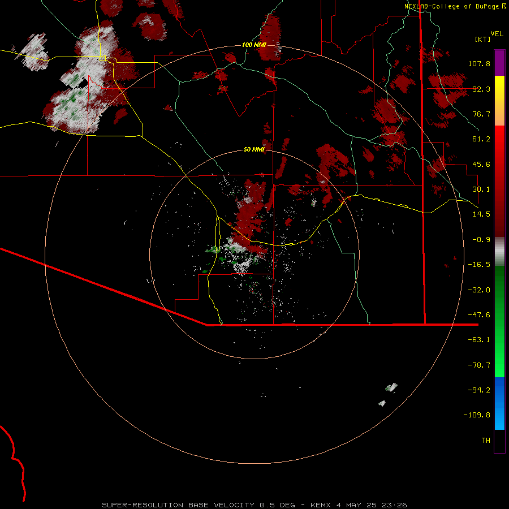
Task: Click the [KT] units label
Action: [482, 39]
